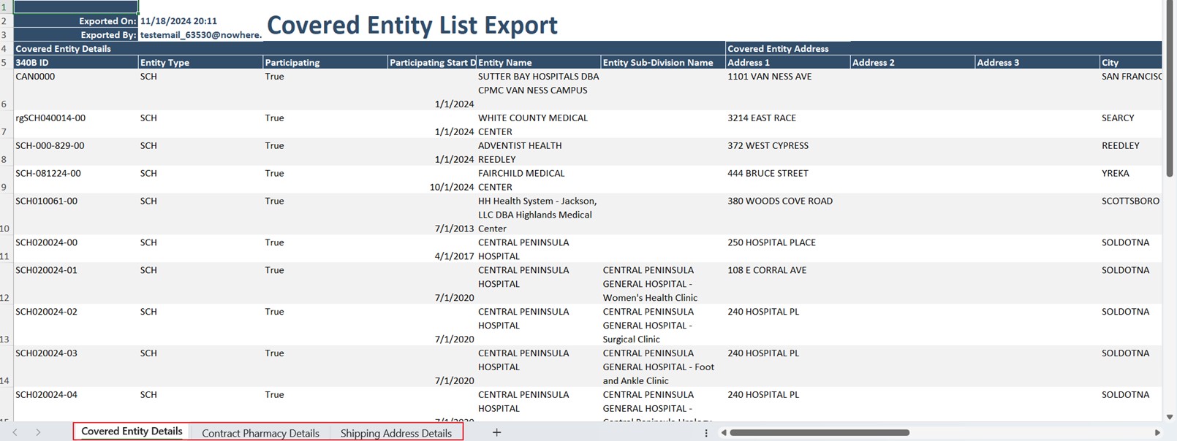Image resolution: width=1177 pixels, height=441 pixels.
Task: Click the horizontal scrollbar right arrow
Action: pos(1157,432)
